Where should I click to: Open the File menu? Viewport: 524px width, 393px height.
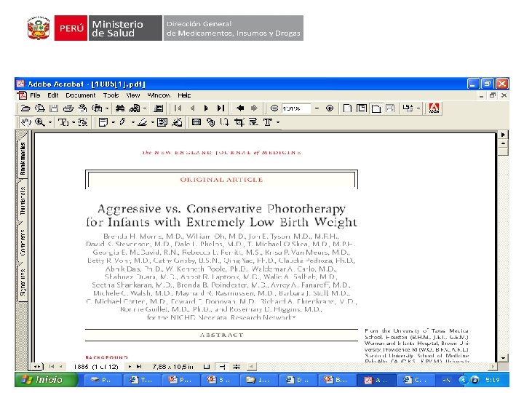[x=35, y=95]
